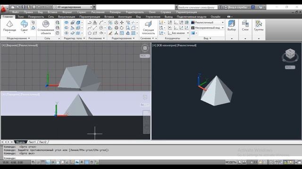Open the visual style Реалистичный dropdown
The image size is (302, 169).
pos(208,23)
